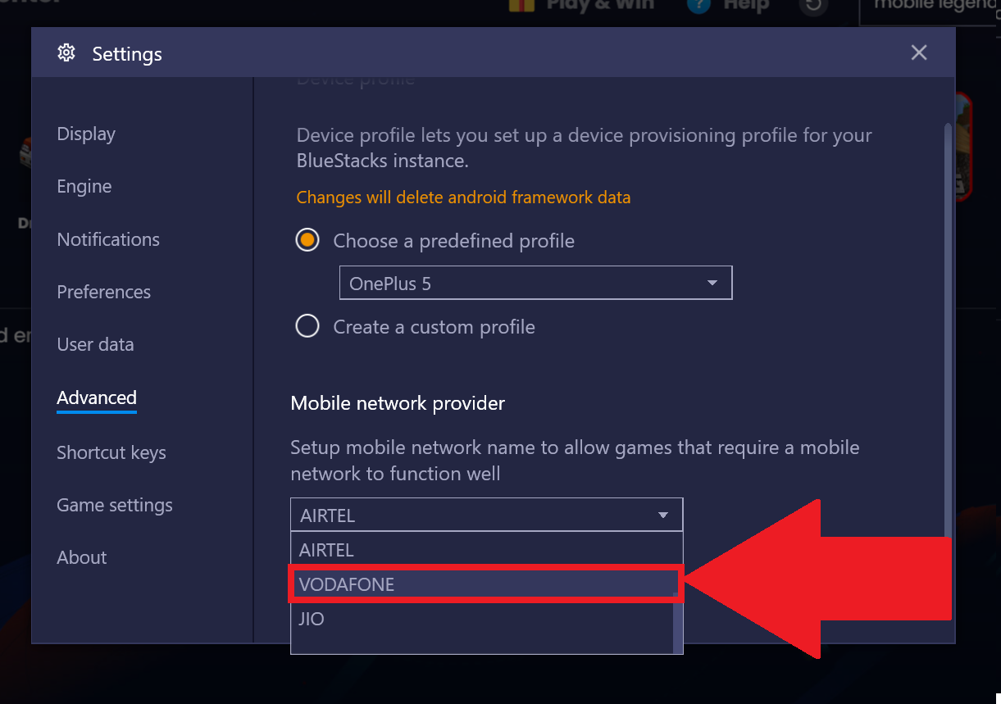Close the Settings window with X icon
This screenshot has width=1001, height=704.
pyautogui.click(x=919, y=52)
